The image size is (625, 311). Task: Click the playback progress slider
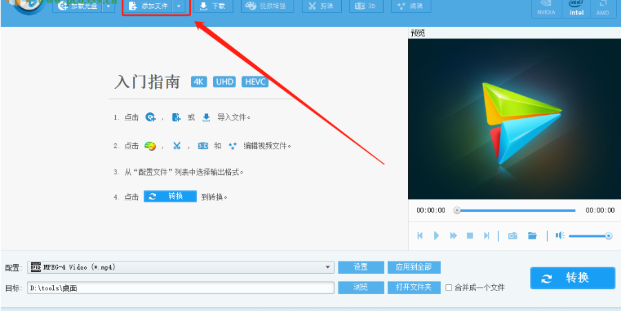click(516, 211)
